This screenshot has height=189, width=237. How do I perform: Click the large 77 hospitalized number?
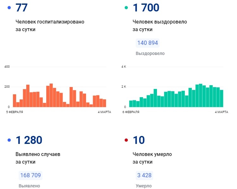click(22, 8)
